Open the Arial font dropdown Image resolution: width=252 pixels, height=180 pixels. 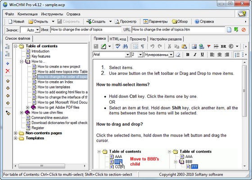(x=127, y=55)
